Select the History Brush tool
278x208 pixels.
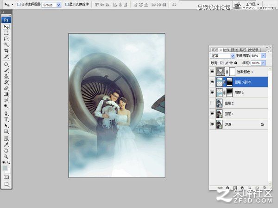[6, 82]
